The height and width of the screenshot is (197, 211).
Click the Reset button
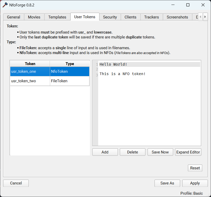(x=195, y=168)
